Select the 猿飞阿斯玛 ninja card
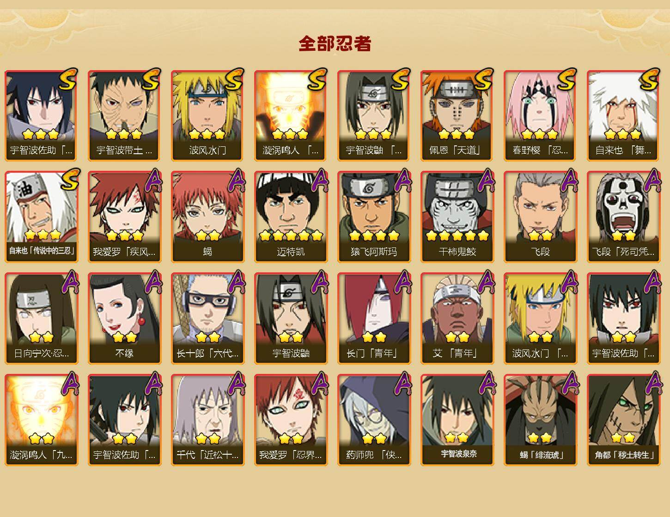The width and height of the screenshot is (670, 517). coord(374,217)
